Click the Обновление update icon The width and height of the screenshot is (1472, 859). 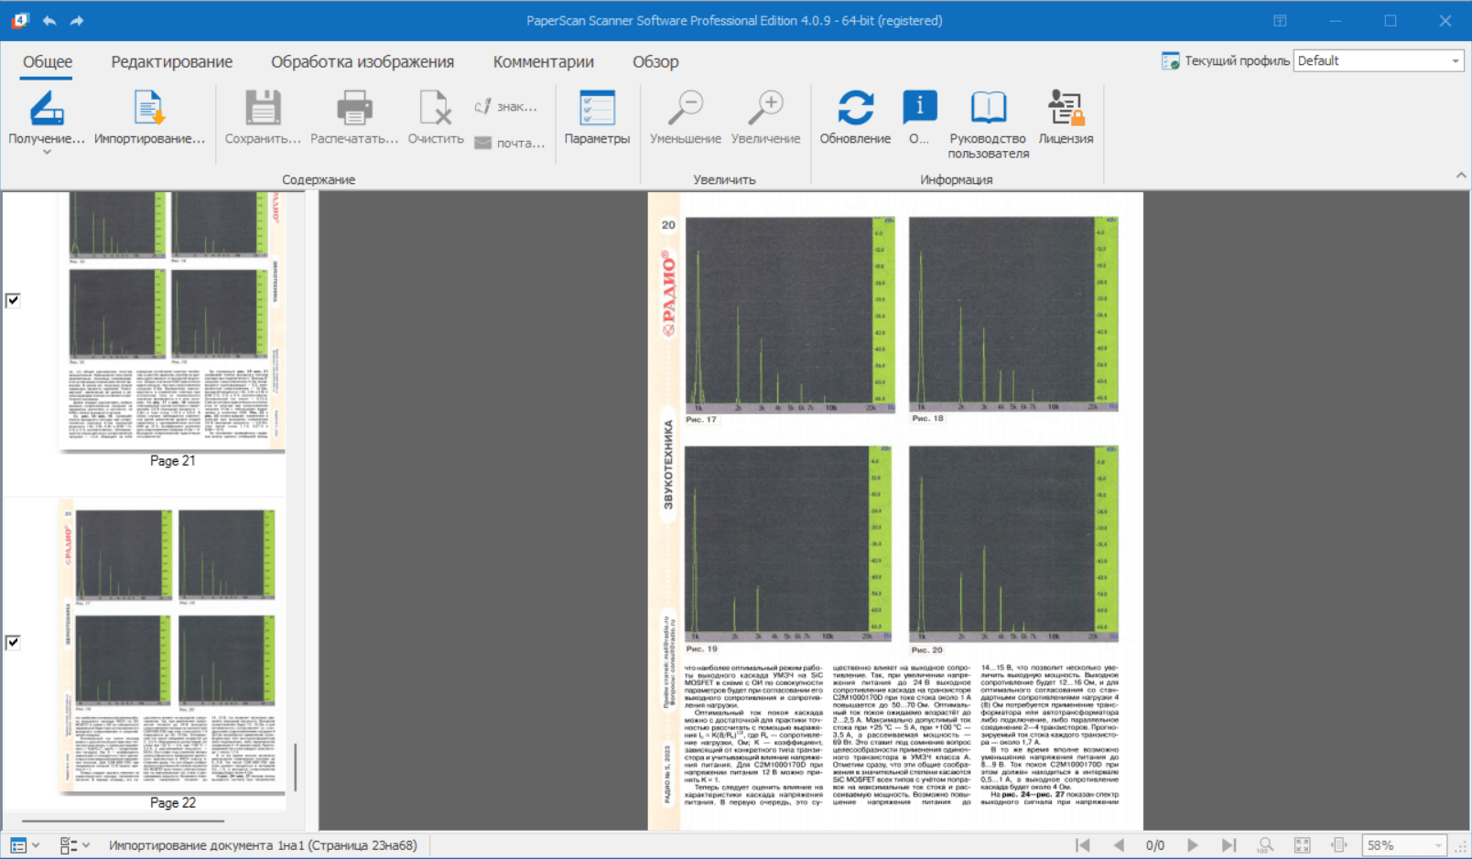coord(855,109)
